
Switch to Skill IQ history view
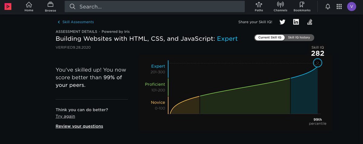[299, 37]
